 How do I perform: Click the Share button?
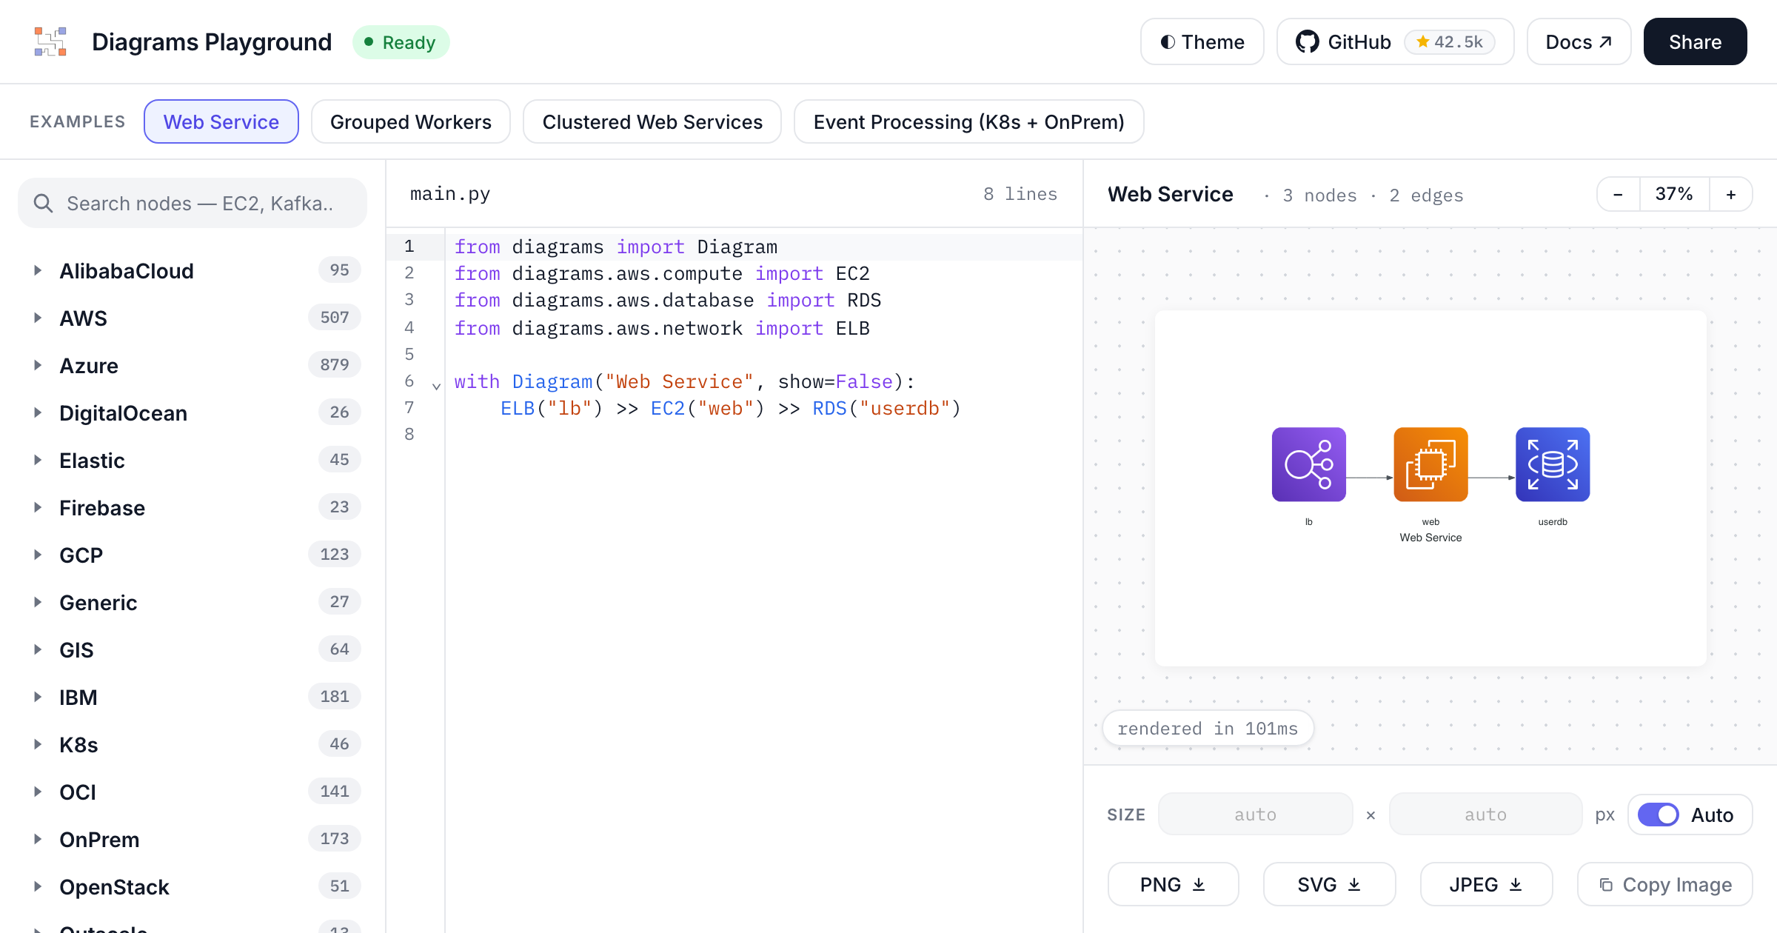click(x=1695, y=42)
